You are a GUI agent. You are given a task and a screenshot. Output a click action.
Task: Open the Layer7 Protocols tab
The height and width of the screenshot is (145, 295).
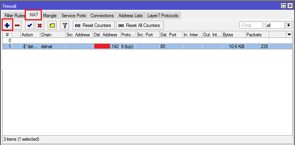pyautogui.click(x=163, y=16)
